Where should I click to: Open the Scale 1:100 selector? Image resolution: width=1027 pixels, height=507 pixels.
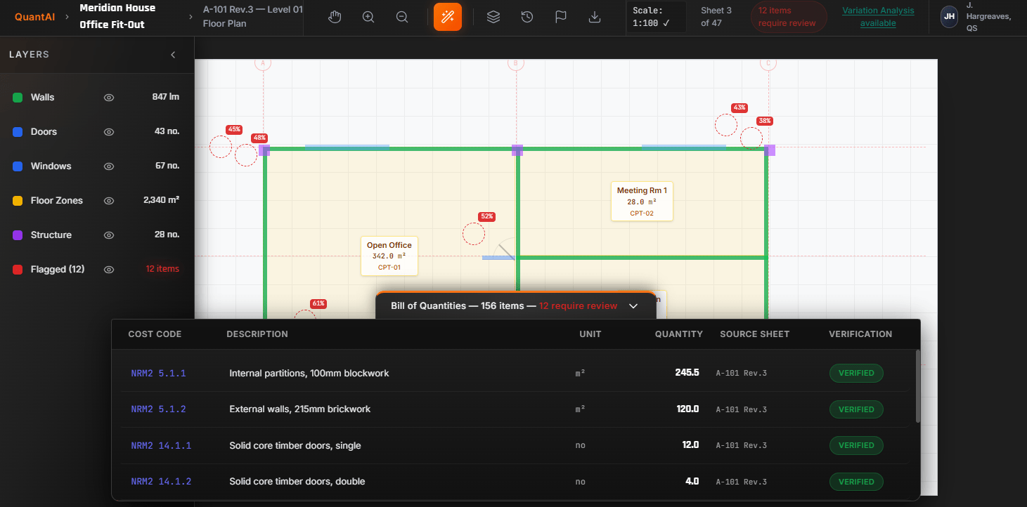coord(655,17)
